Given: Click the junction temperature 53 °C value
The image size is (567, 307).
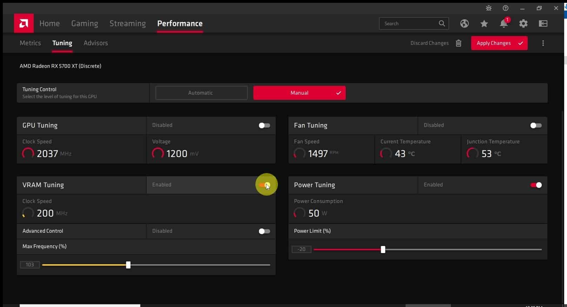Looking at the screenshot, I should point(491,153).
